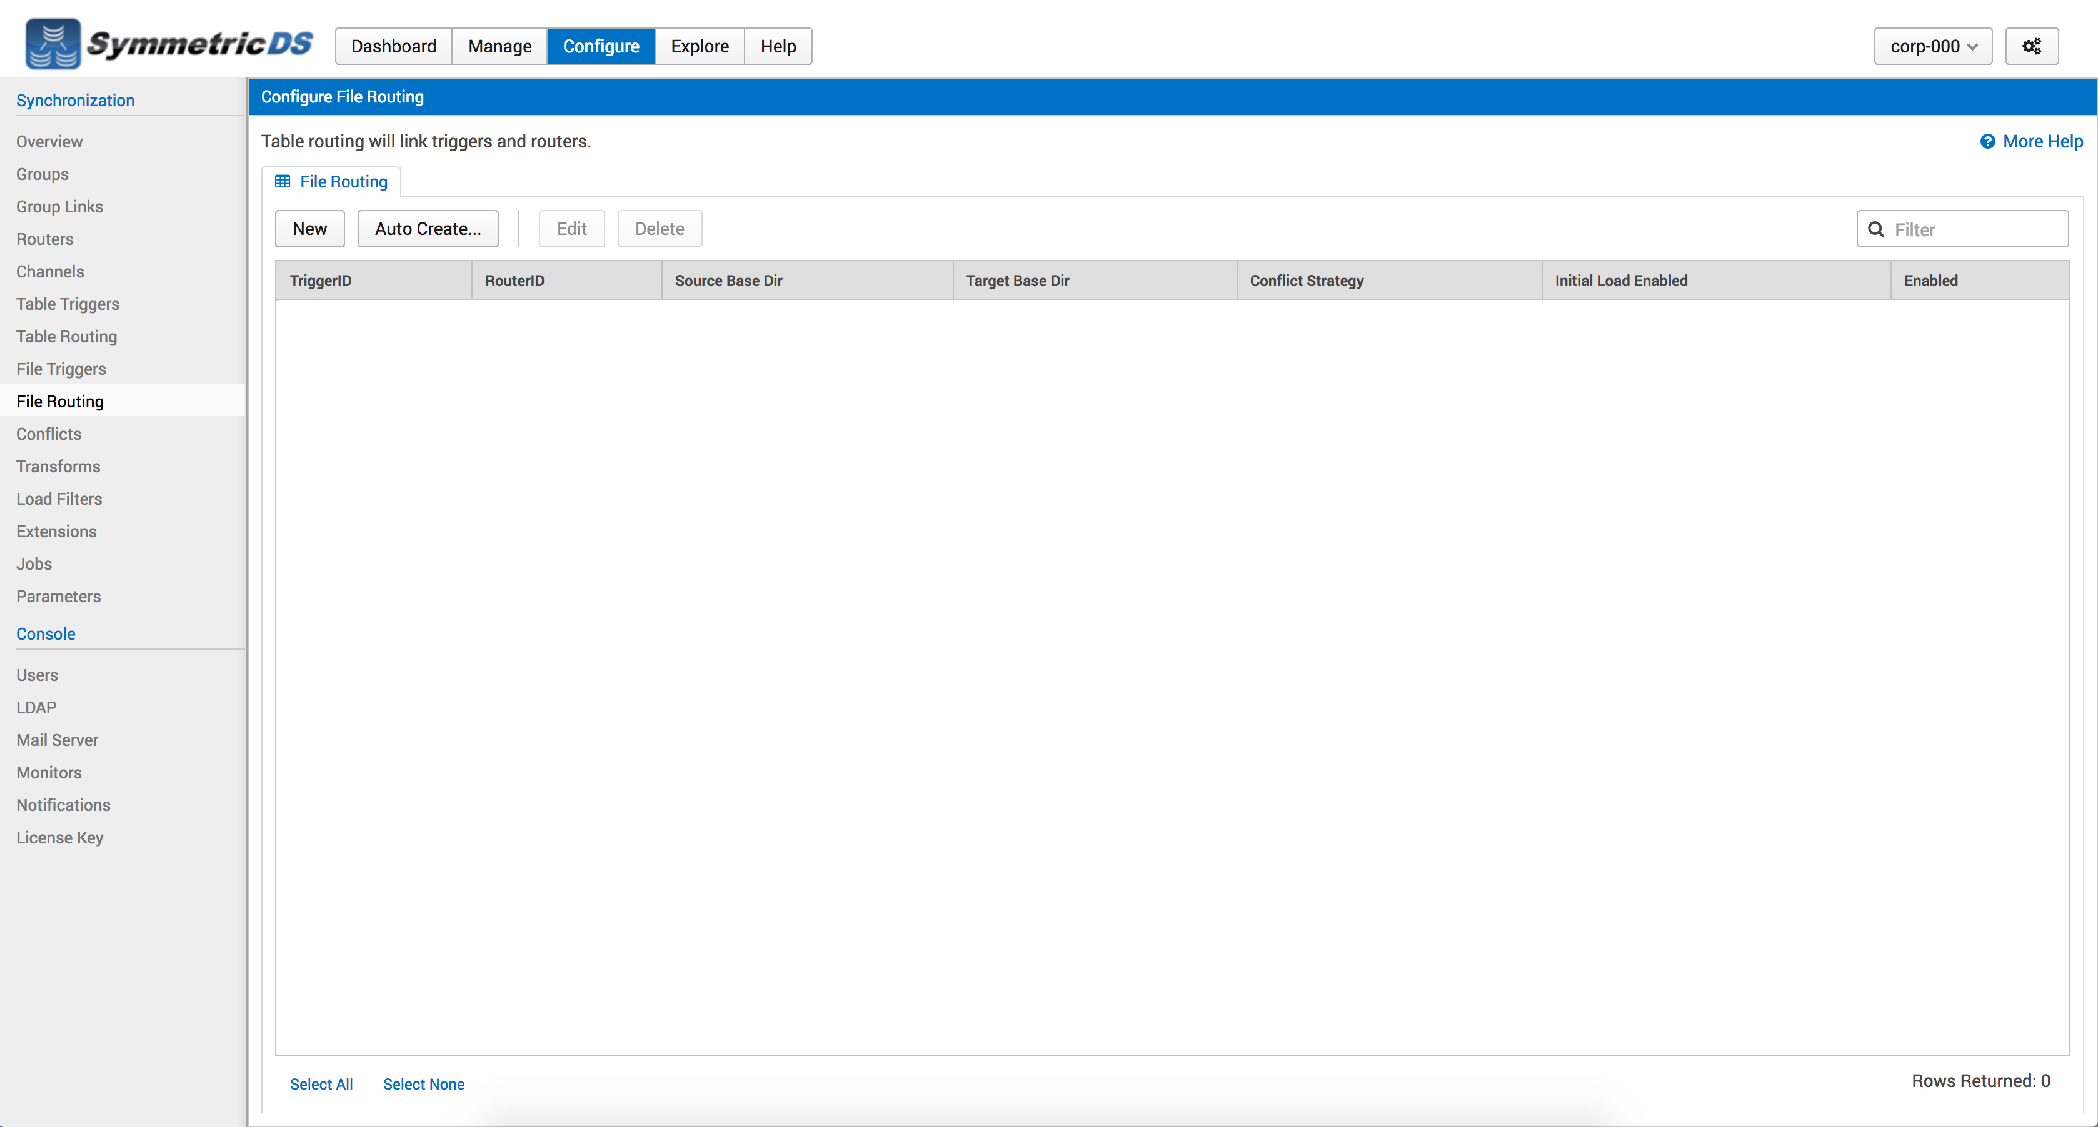
Task: Click the Auto Create... button
Action: (428, 229)
